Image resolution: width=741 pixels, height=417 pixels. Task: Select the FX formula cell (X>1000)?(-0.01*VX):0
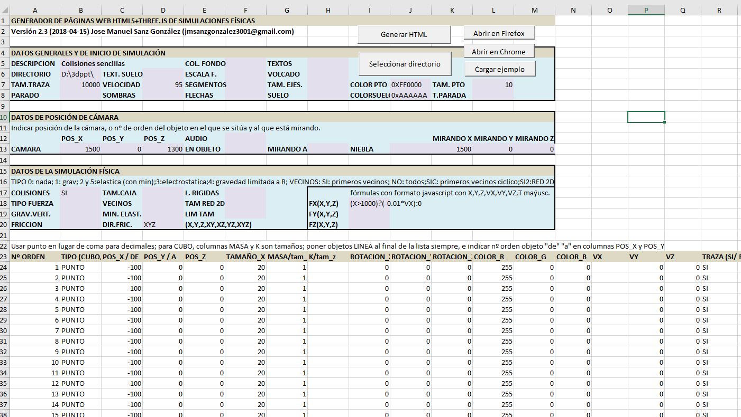click(x=369, y=204)
